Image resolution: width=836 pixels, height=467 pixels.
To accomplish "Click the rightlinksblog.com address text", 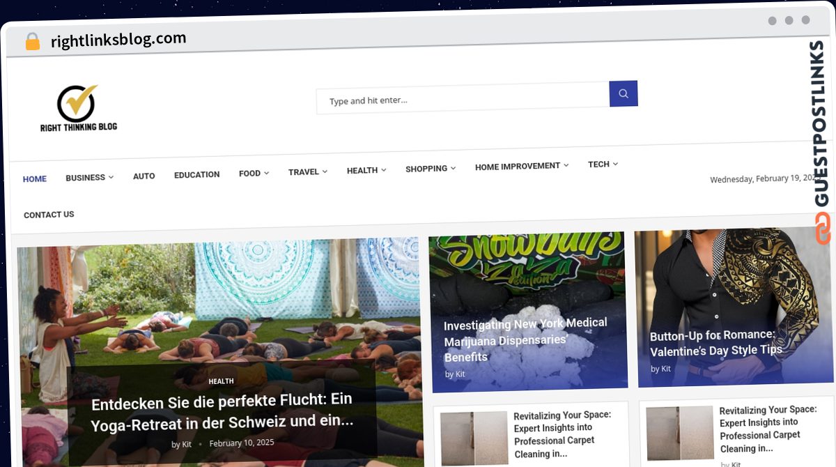I will click(x=118, y=40).
